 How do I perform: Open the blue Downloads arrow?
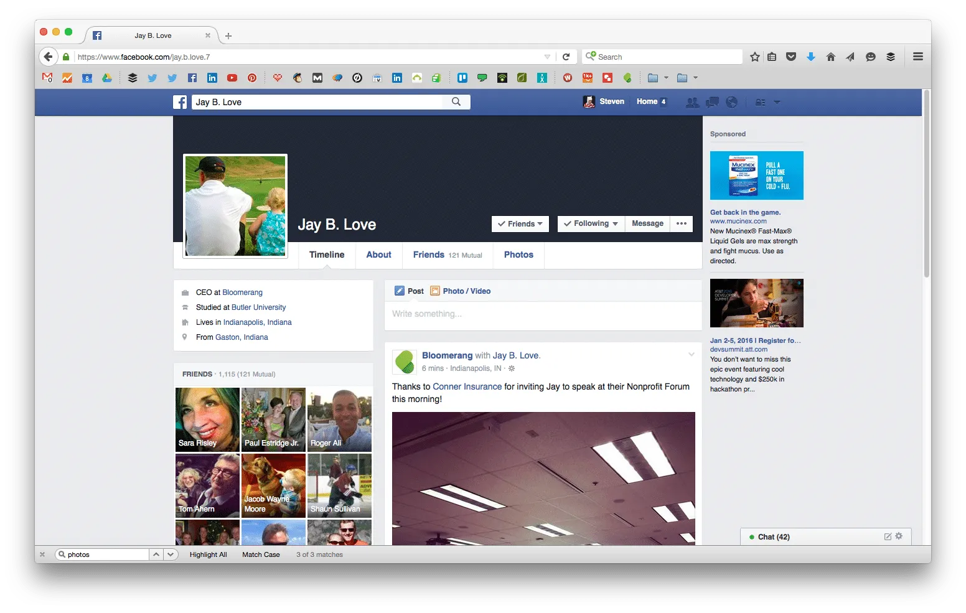point(811,57)
